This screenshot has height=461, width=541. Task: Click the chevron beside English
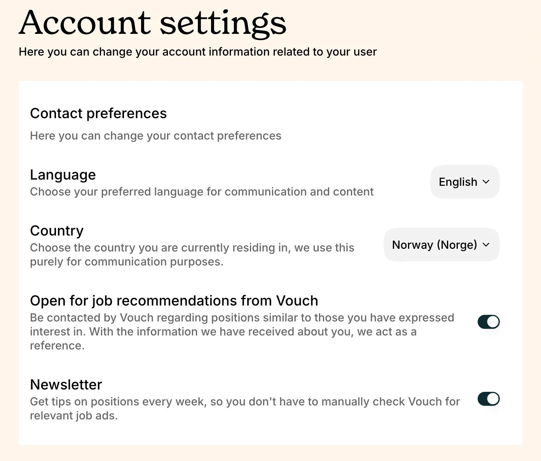pos(486,182)
